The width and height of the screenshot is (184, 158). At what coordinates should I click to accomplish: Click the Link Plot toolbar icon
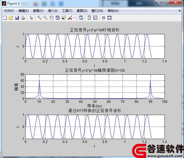[x=81, y=18]
